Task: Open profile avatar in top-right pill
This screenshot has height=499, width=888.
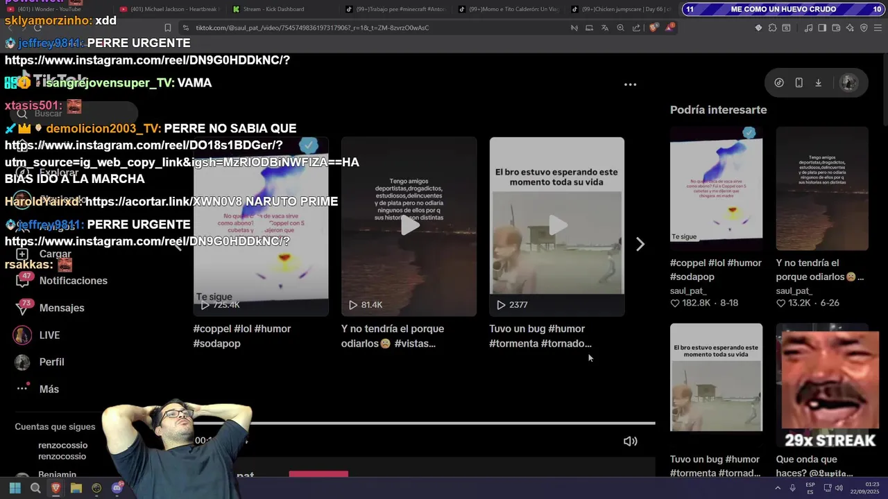Action: [848, 82]
